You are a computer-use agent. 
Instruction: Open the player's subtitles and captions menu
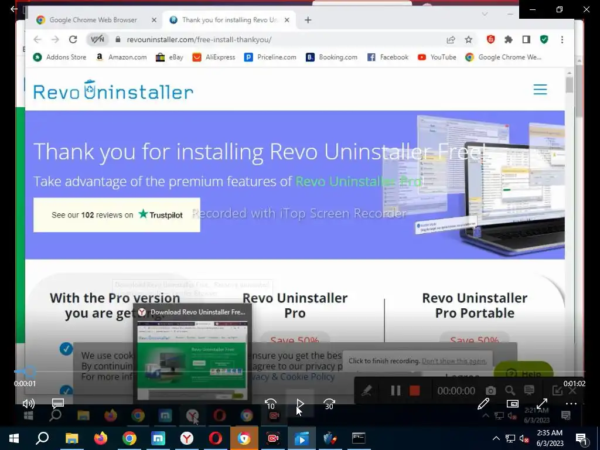pos(58,403)
